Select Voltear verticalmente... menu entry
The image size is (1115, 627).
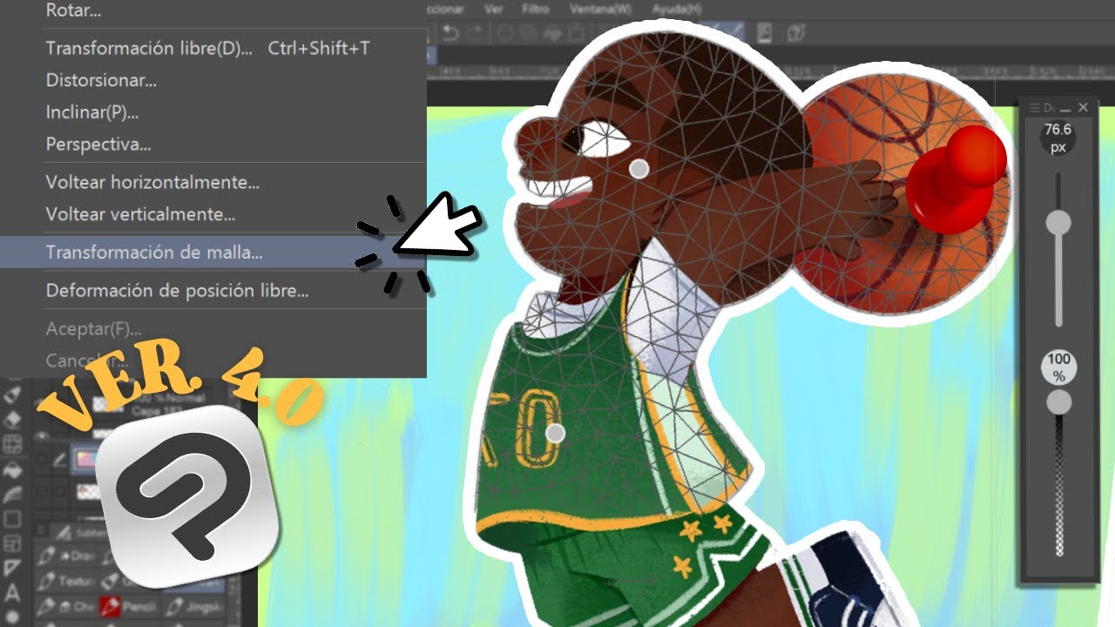(x=140, y=214)
